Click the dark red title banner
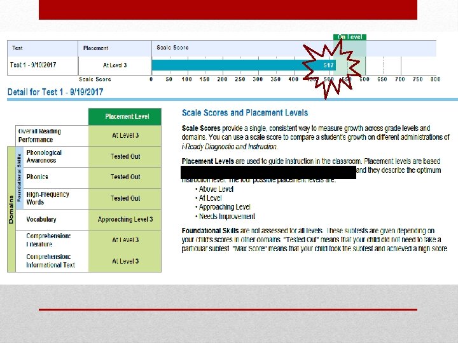458x343 pixels. coord(228,10)
